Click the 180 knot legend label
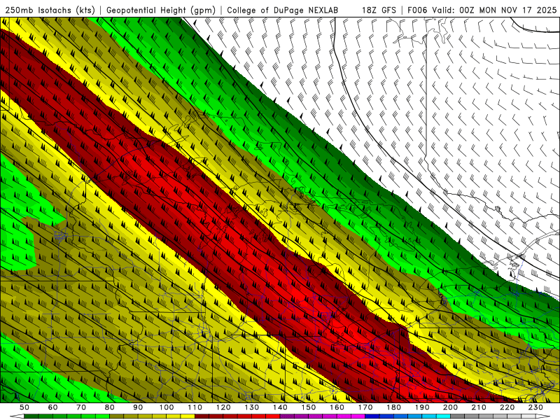Screen dimensions: 560x420 [393, 407]
